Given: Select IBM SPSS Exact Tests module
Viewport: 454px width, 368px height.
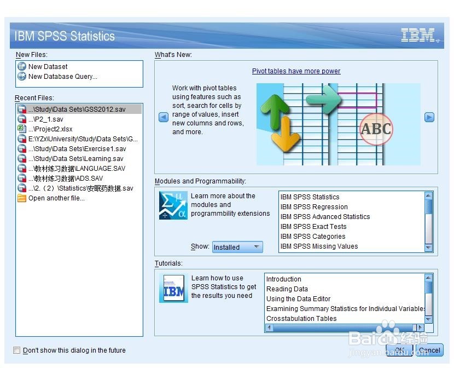Looking at the screenshot, I should pos(352,227).
